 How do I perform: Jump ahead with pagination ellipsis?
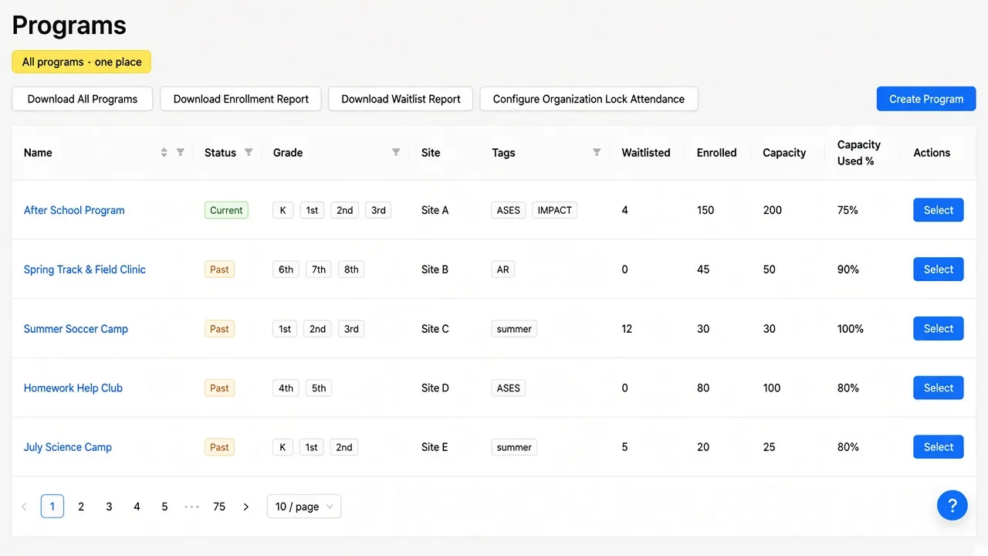pos(192,507)
